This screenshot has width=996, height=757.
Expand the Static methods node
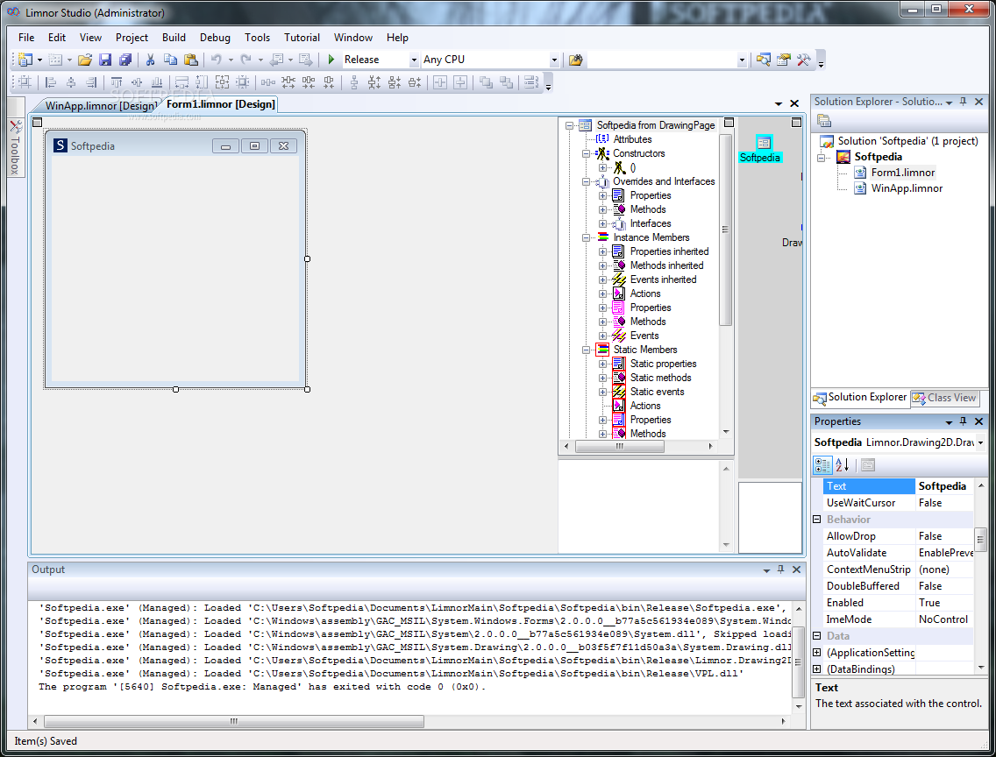coord(603,378)
